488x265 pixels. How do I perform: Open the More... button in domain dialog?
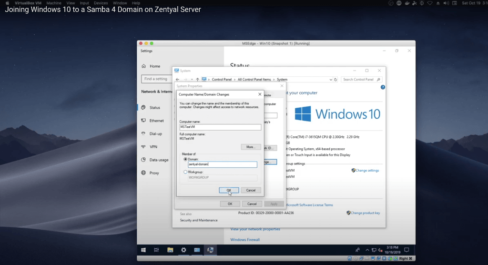click(x=251, y=147)
